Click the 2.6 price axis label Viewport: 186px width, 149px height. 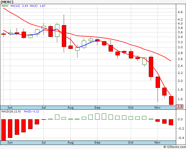(x=180, y=59)
